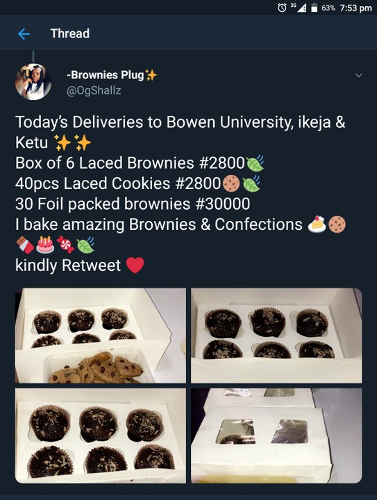Open Brownies Plug profile picture
Image resolution: width=377 pixels, height=500 pixels.
(x=33, y=82)
